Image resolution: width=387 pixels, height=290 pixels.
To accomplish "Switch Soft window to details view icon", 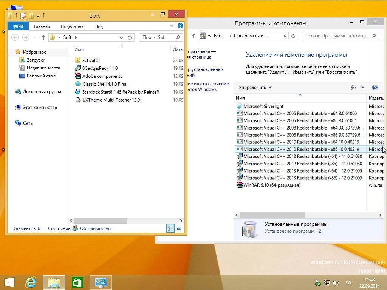I will point(170,228).
